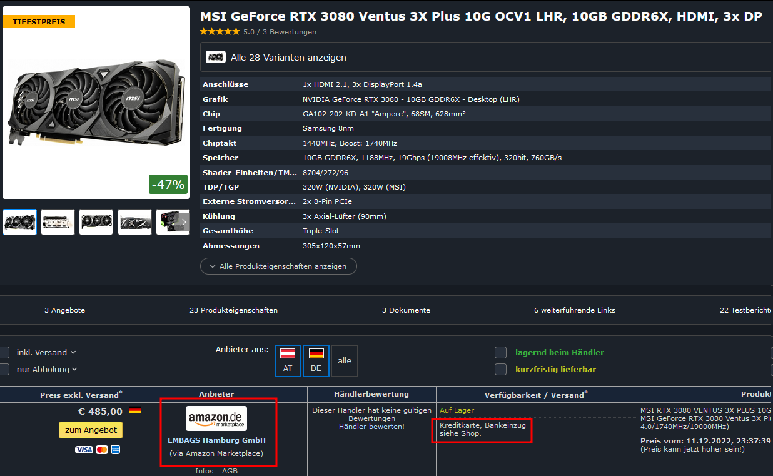Click the 'Verfügbarkeit / Versand' column header
The height and width of the screenshot is (476, 773).
536,395
